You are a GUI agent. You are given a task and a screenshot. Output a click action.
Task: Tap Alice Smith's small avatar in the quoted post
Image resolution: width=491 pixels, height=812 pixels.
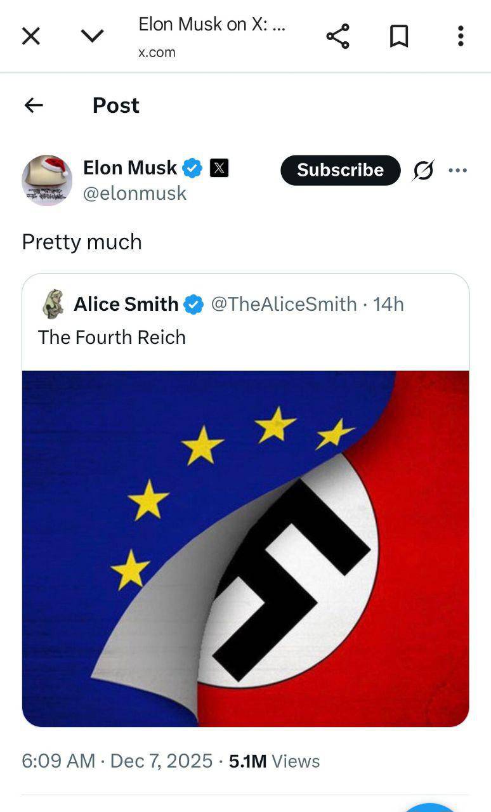[x=53, y=304]
